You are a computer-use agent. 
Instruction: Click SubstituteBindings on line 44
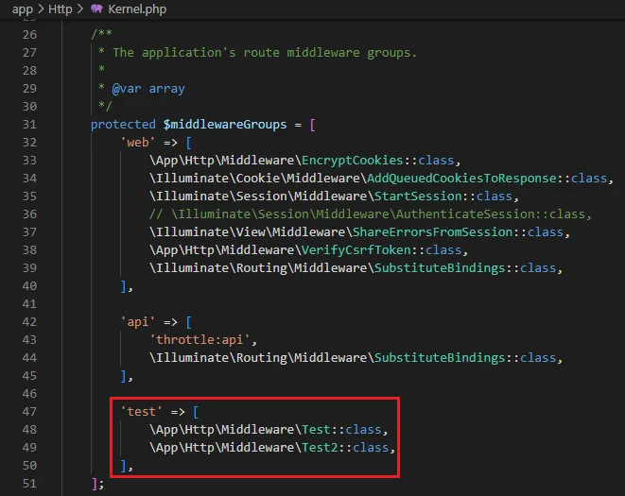(x=440, y=357)
